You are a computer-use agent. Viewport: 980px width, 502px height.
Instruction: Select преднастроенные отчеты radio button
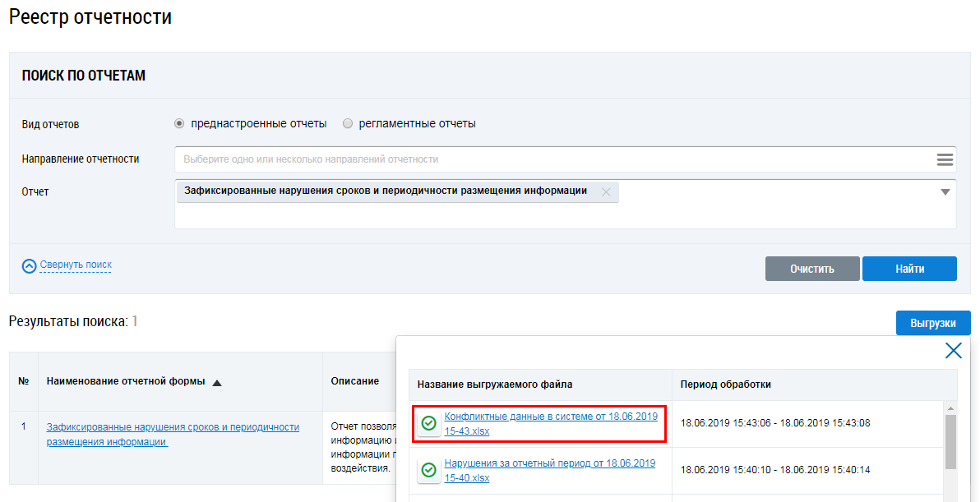click(x=179, y=124)
